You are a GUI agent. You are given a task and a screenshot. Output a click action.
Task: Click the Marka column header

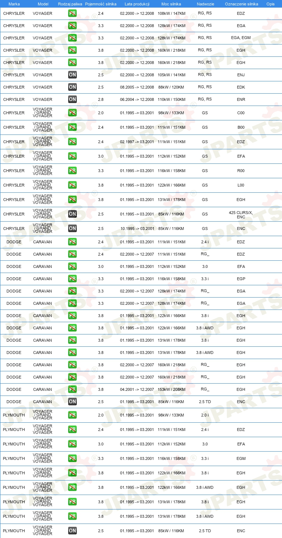pyautogui.click(x=14, y=4)
